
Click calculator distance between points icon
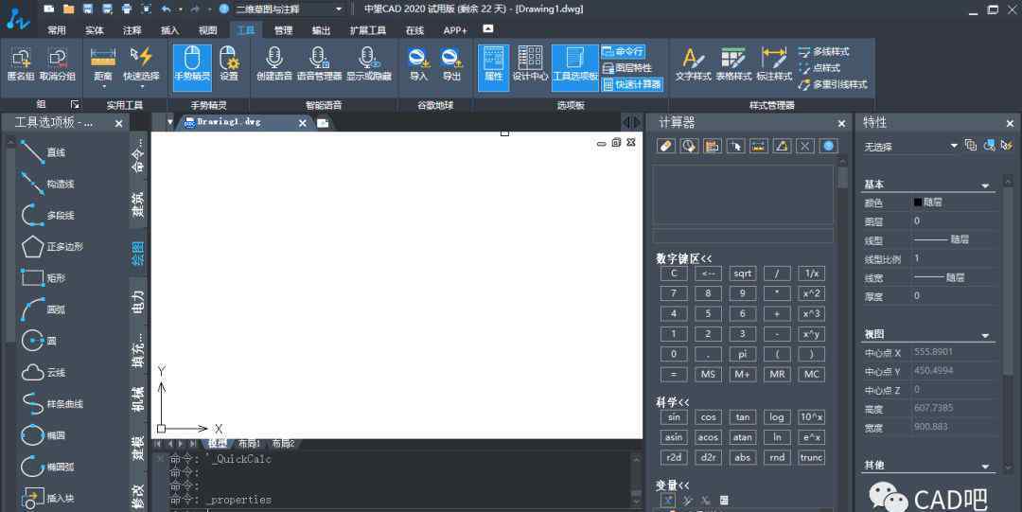(758, 146)
